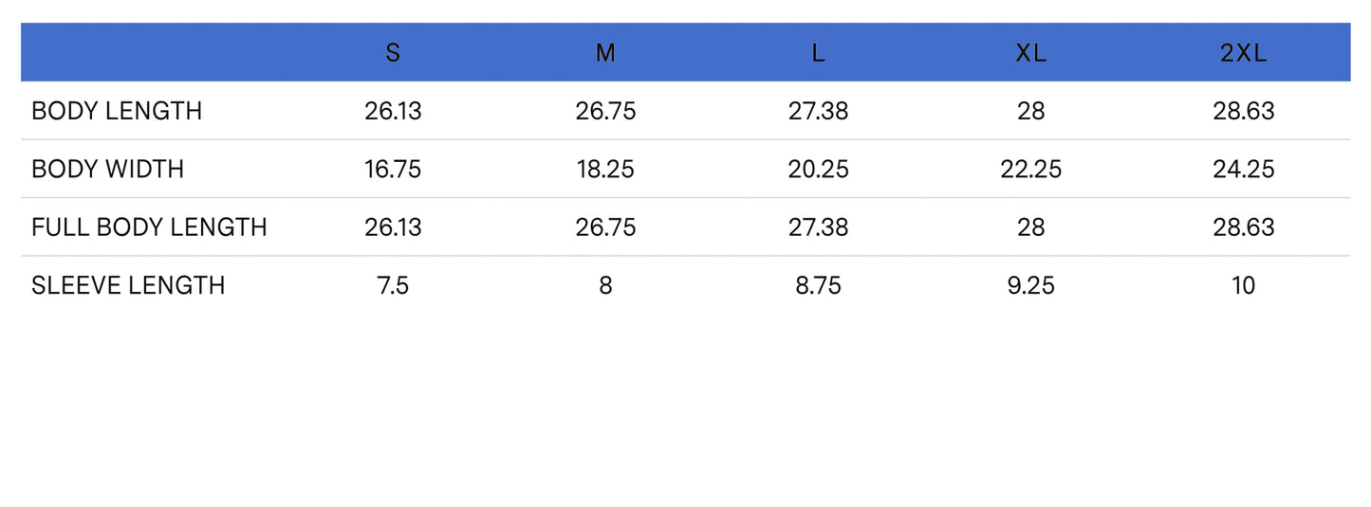Click the BODY LENGTH row label
1371x507 pixels.
click(117, 111)
